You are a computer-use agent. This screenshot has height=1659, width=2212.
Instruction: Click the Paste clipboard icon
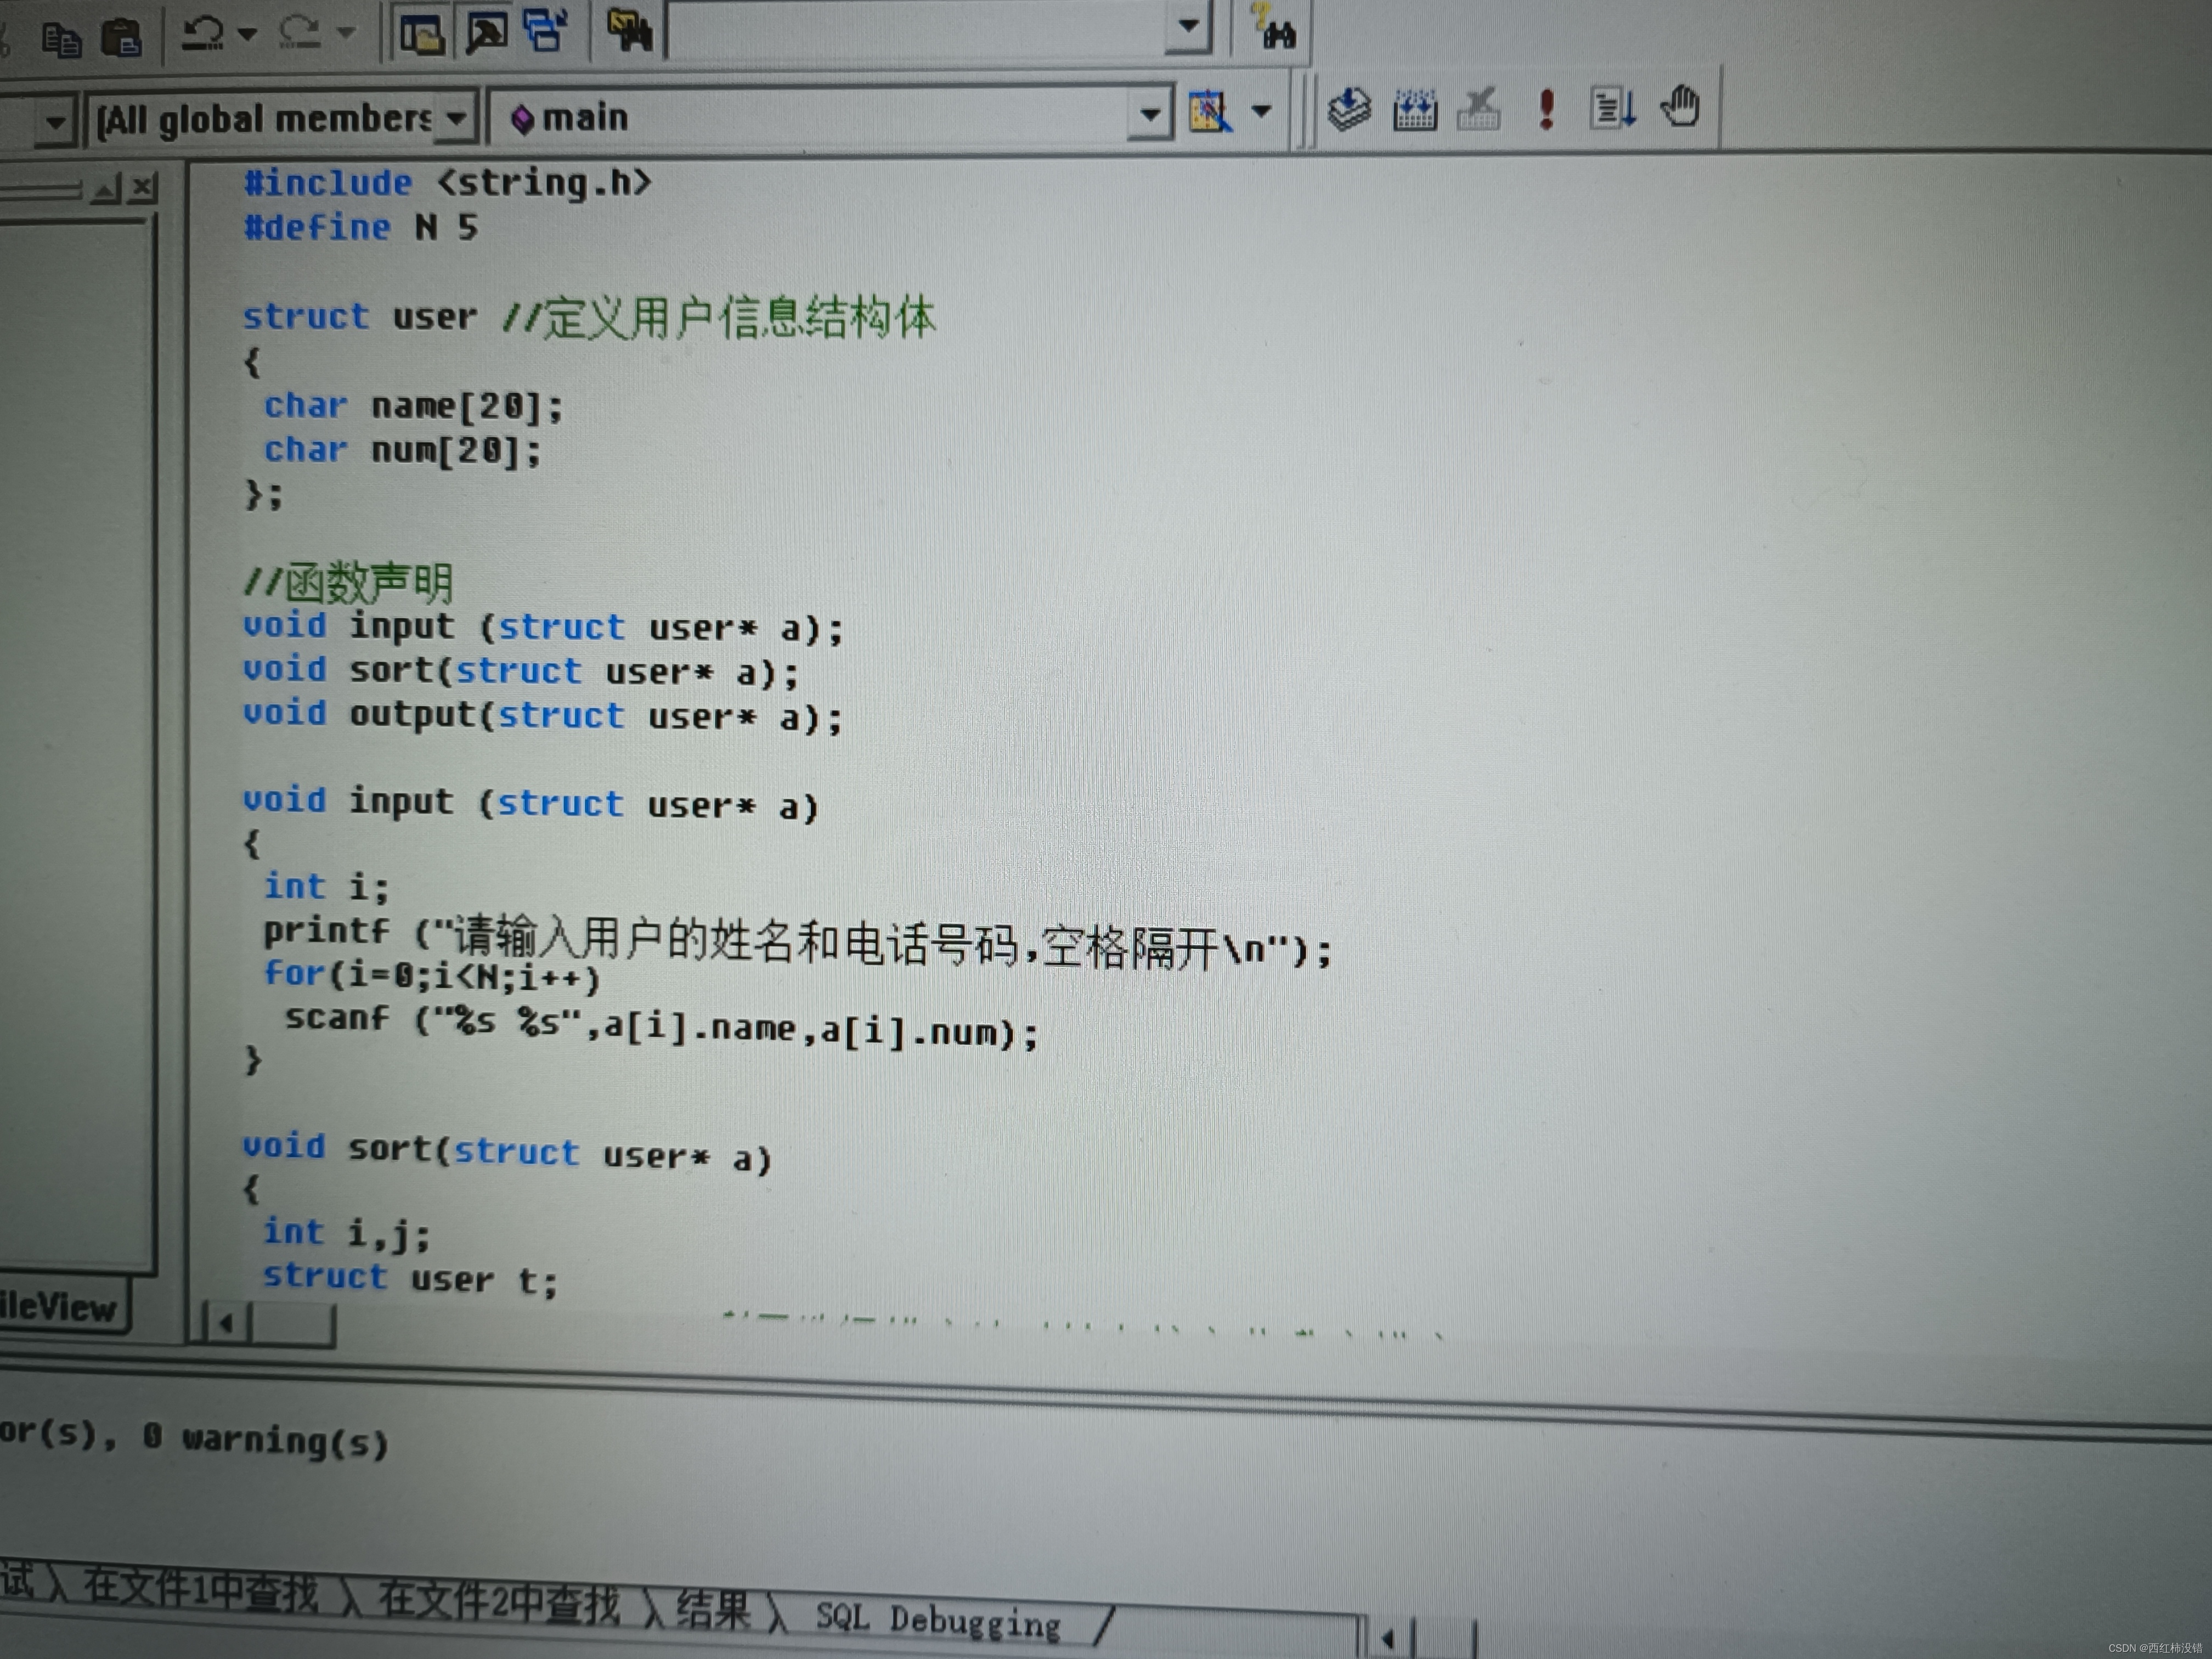[x=122, y=39]
